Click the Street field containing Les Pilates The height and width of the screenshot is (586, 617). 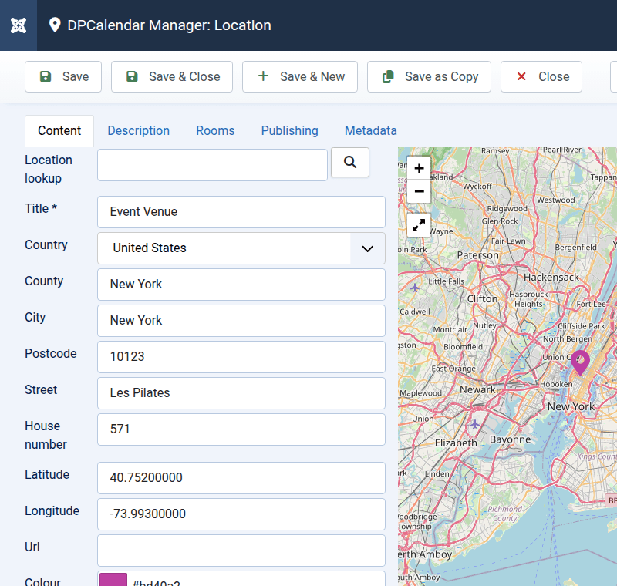click(x=241, y=393)
